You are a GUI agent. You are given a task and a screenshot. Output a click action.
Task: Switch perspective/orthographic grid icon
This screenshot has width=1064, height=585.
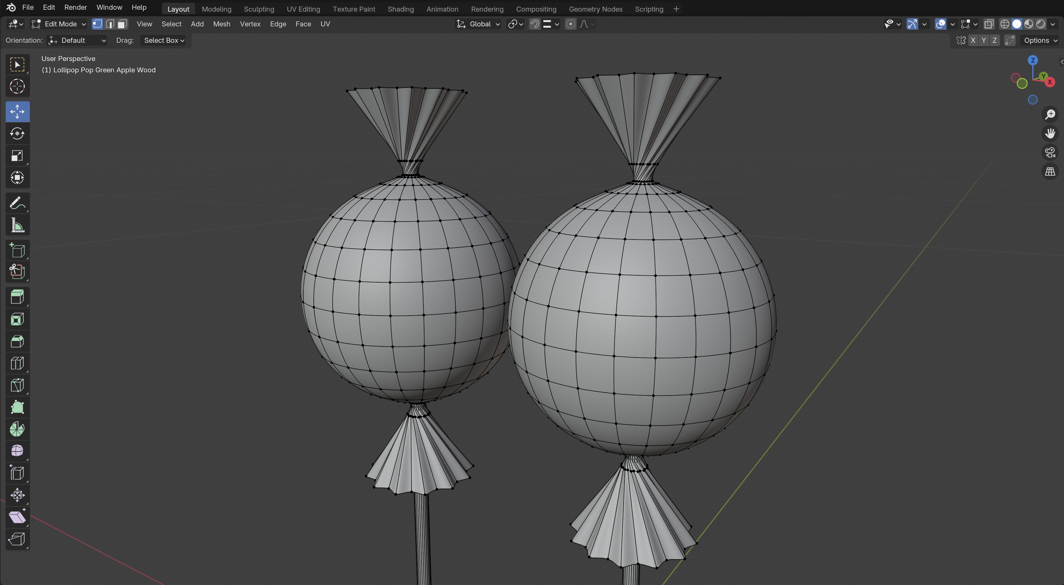coord(1050,172)
